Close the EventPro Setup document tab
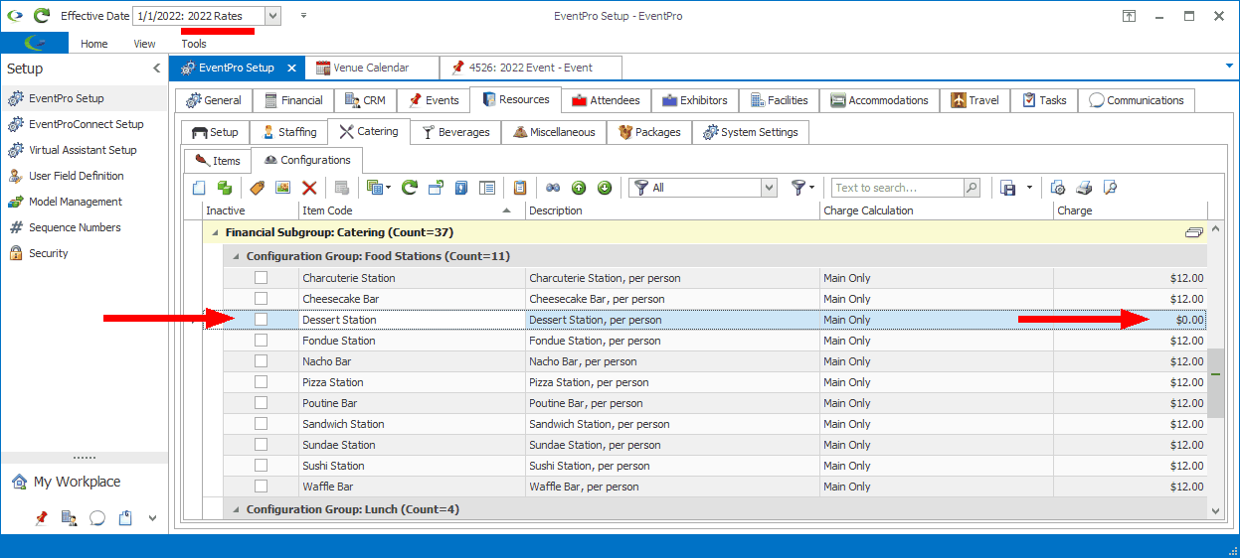1240x558 pixels. (x=291, y=68)
